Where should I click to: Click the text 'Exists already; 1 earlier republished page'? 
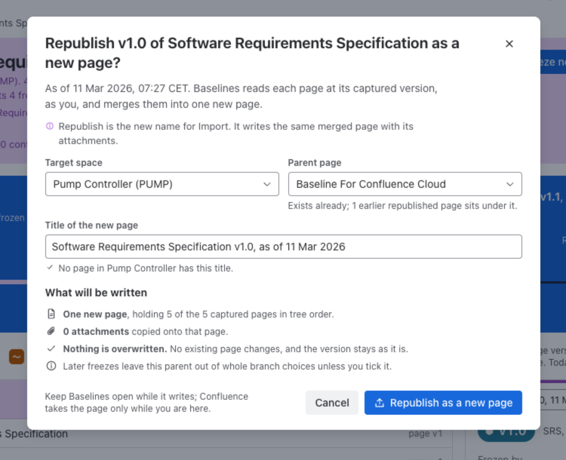pyautogui.click(x=403, y=205)
